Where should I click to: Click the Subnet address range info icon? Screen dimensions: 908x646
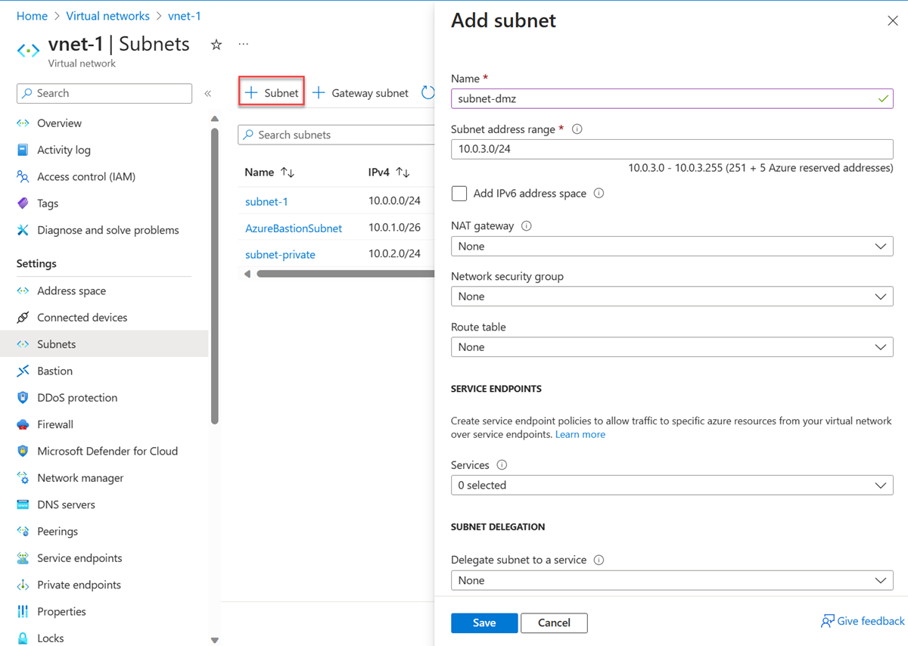577,129
